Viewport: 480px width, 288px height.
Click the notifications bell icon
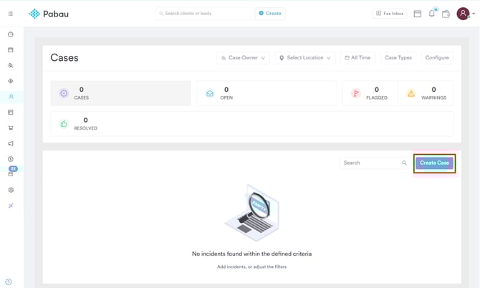point(432,14)
